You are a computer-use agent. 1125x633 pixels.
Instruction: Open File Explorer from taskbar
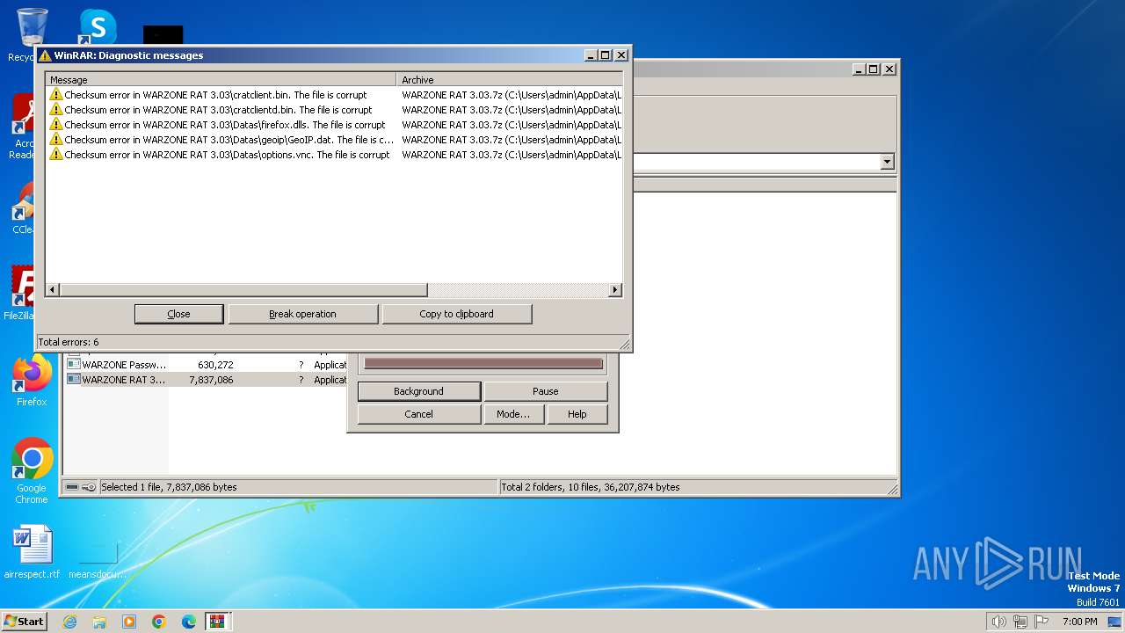tap(99, 622)
